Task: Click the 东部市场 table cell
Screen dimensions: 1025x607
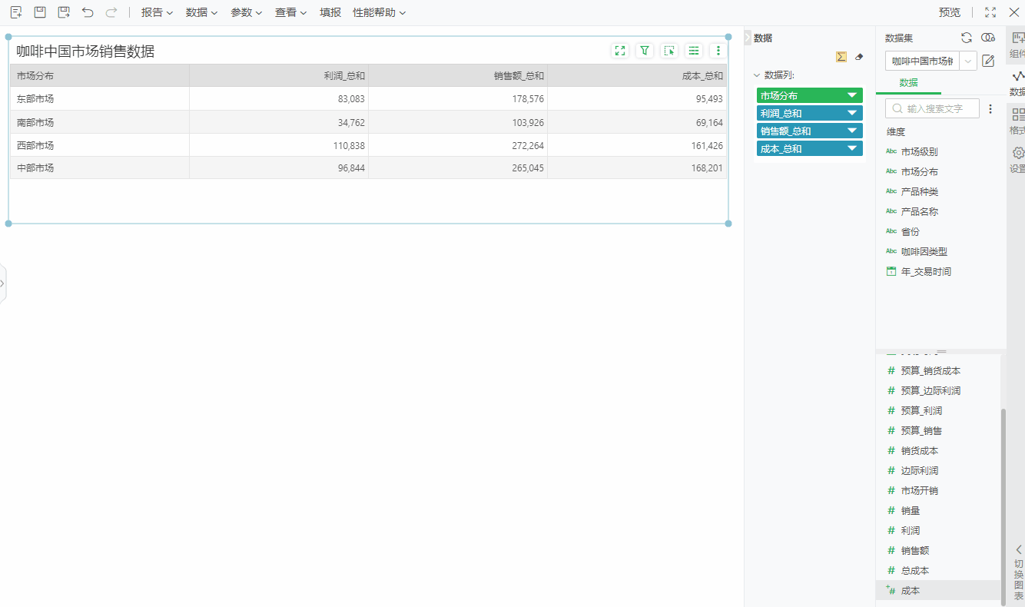Action: [x=99, y=98]
